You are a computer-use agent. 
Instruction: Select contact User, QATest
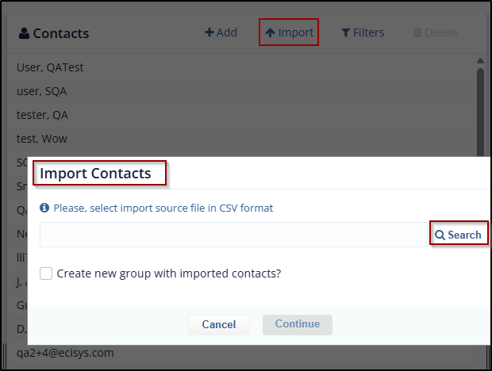[50, 67]
